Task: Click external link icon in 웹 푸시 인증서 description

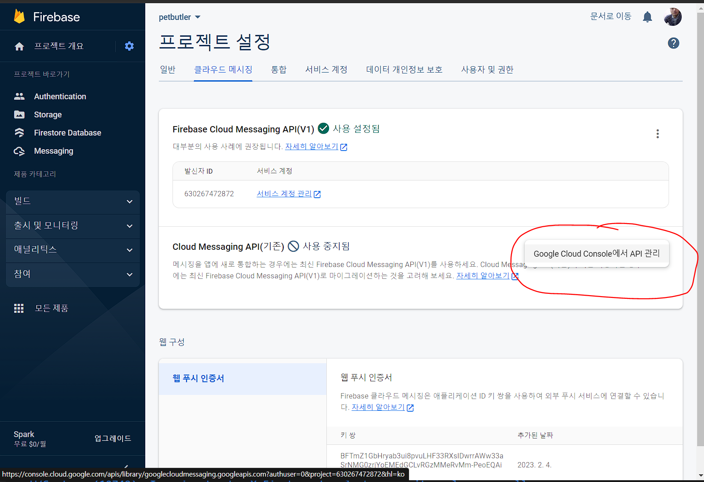Action: 410,408
